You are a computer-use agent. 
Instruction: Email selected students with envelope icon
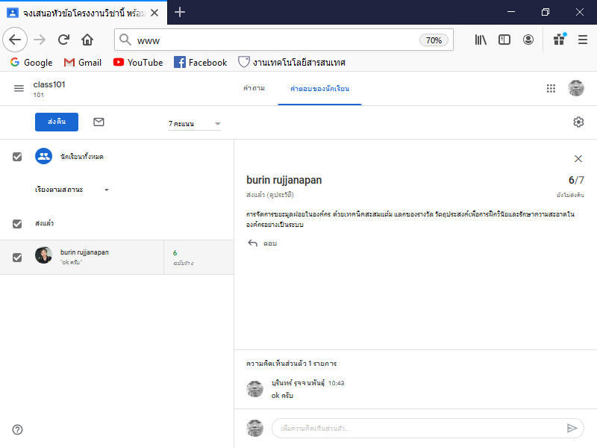pos(99,122)
